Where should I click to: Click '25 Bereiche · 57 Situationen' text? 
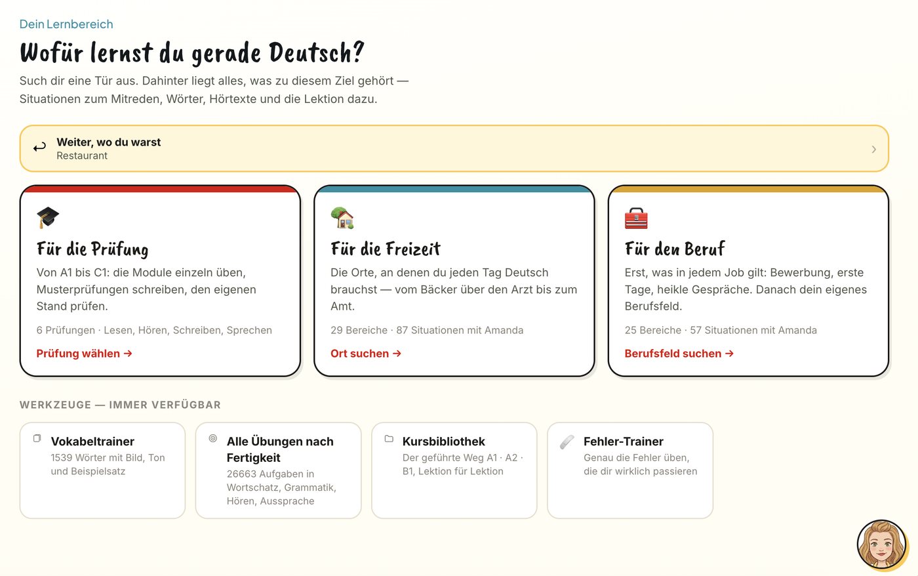721,331
